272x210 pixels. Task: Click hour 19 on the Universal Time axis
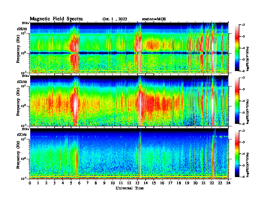[187, 183]
